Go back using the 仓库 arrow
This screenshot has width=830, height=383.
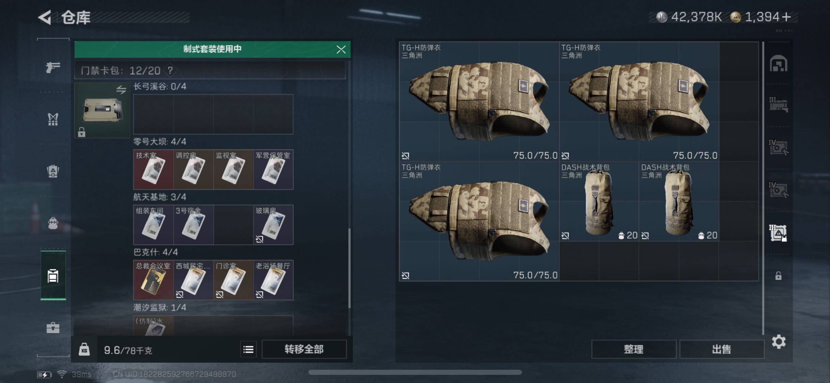pos(45,17)
